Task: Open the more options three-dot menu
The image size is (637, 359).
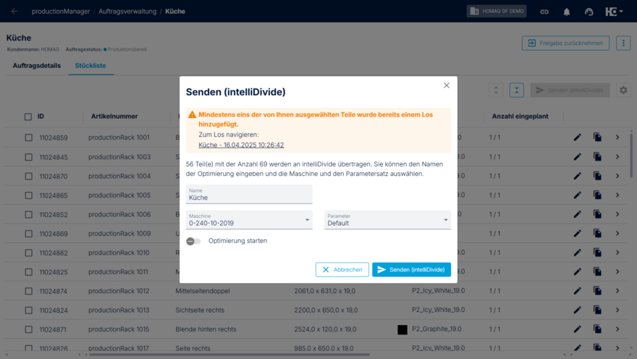Action: [x=623, y=43]
